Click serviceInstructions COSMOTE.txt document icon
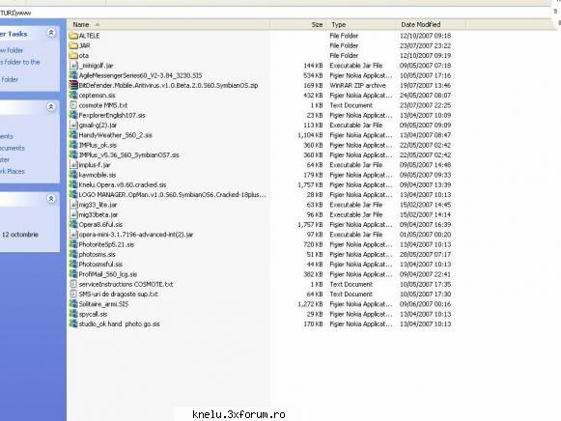The height and width of the screenshot is (421, 561). click(73, 284)
